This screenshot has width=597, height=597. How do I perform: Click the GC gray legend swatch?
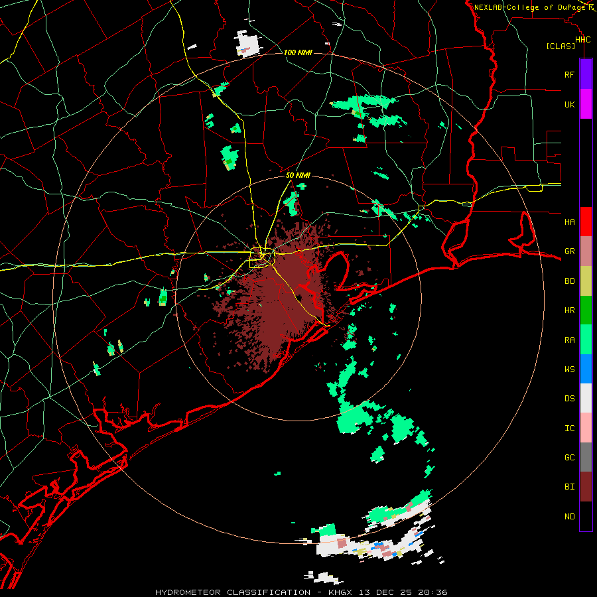586,457
